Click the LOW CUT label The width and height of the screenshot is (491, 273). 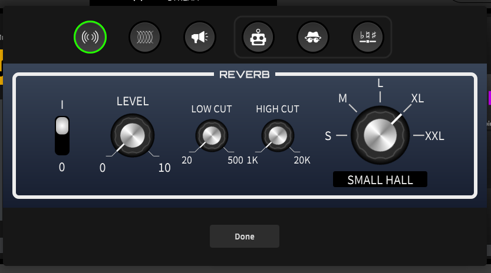click(212, 109)
